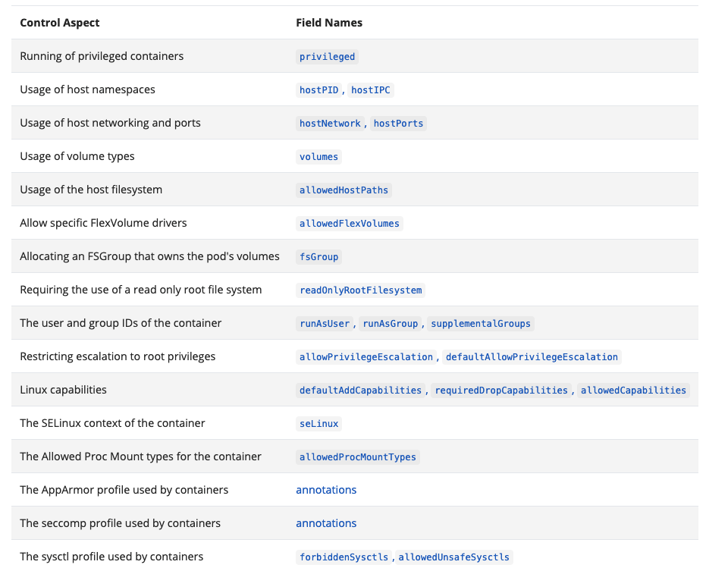The width and height of the screenshot is (706, 571).
Task: Click annotations link in the AppArmor profile row
Action: pyautogui.click(x=326, y=490)
